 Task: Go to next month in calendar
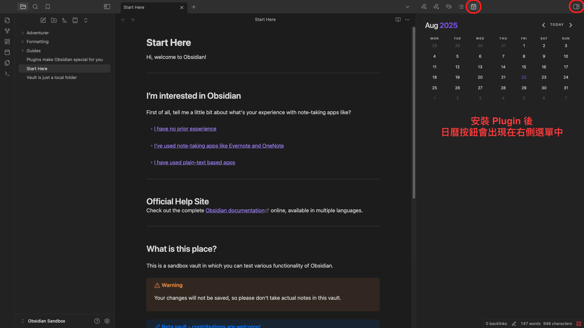[x=571, y=25]
